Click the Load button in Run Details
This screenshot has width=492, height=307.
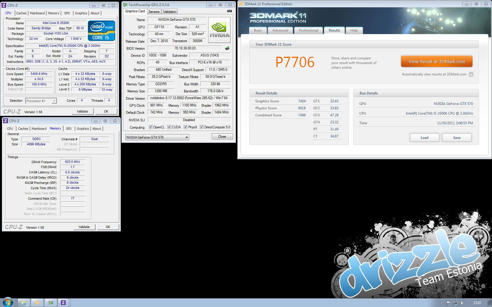425,138
